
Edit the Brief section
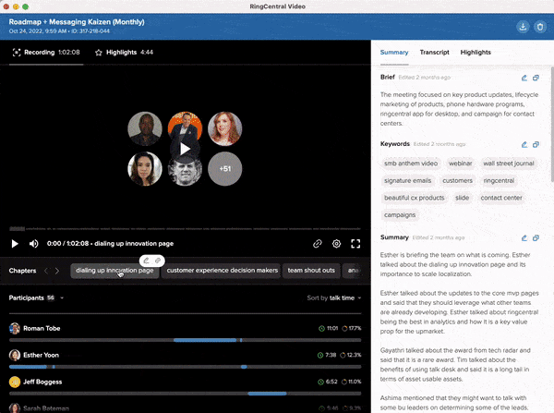click(x=524, y=78)
